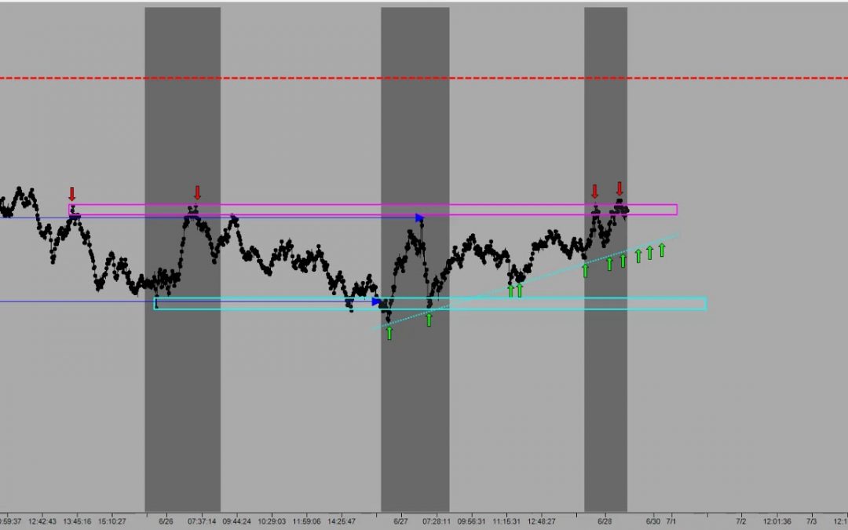Click the 7/2 date label on axis
This screenshot has height=530, width=848.
741,521
